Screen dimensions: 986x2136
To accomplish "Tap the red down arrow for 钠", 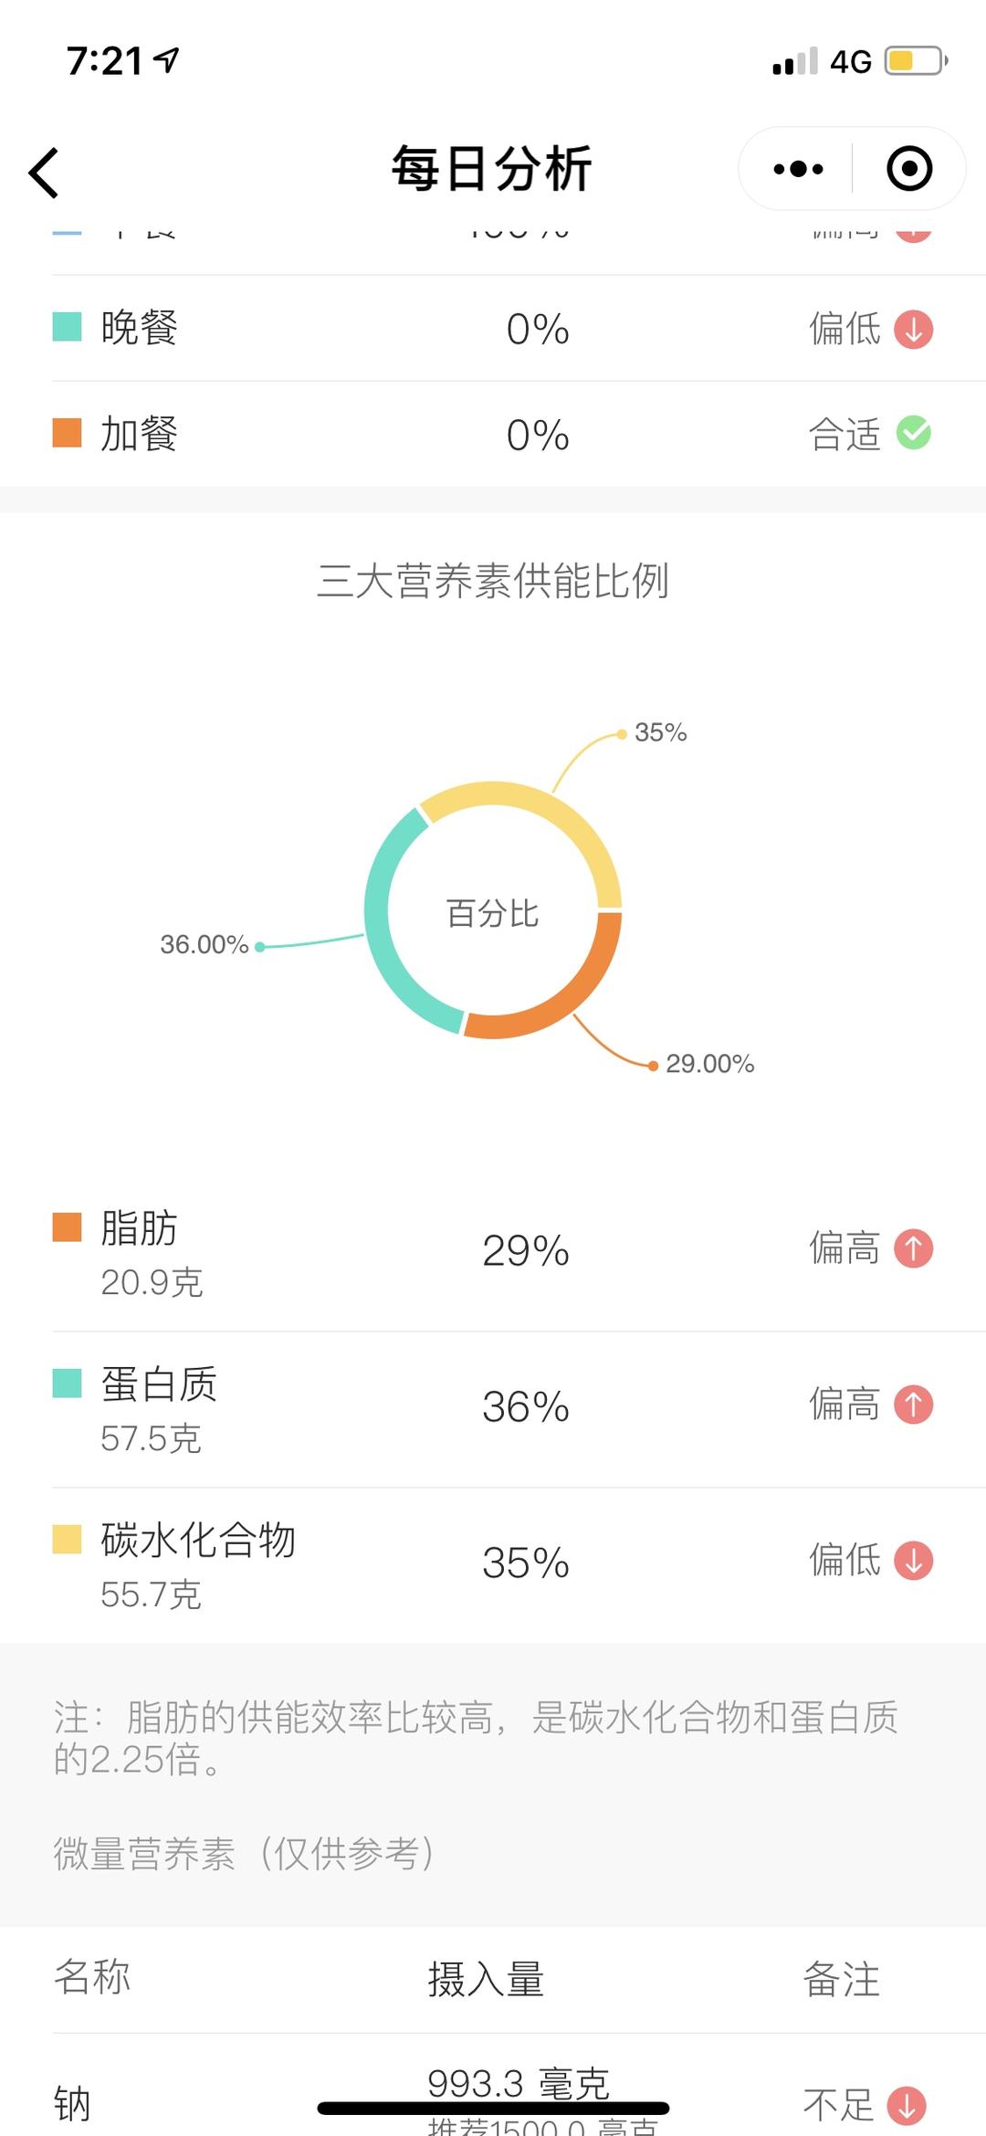I will click(907, 2105).
